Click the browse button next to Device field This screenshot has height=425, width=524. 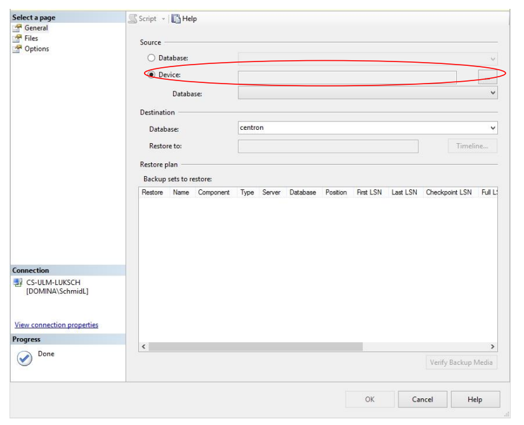click(x=487, y=77)
